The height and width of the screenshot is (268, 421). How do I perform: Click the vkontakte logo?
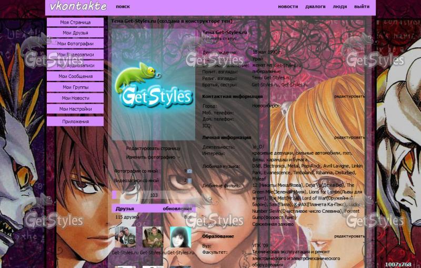(x=78, y=6)
